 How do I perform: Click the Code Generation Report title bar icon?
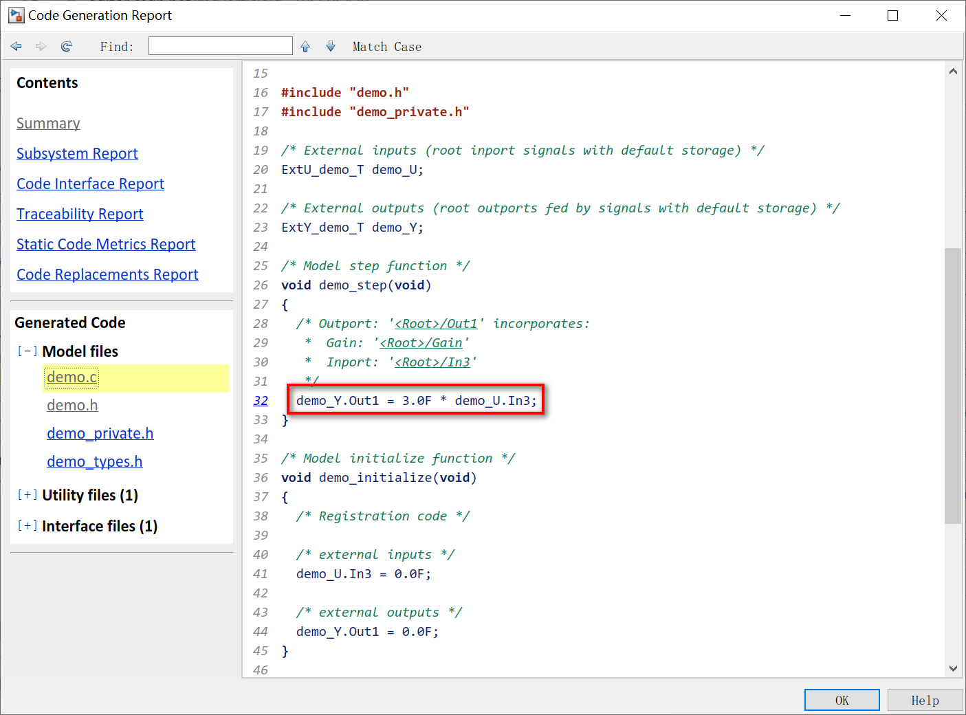[16, 15]
